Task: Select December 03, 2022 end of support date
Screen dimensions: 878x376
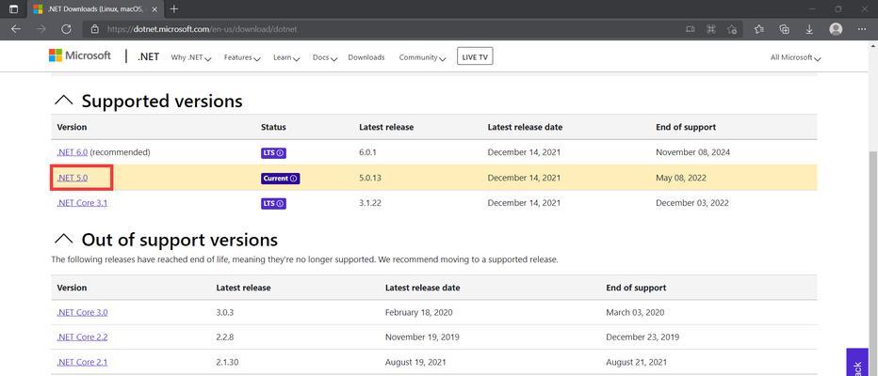Action: click(692, 203)
